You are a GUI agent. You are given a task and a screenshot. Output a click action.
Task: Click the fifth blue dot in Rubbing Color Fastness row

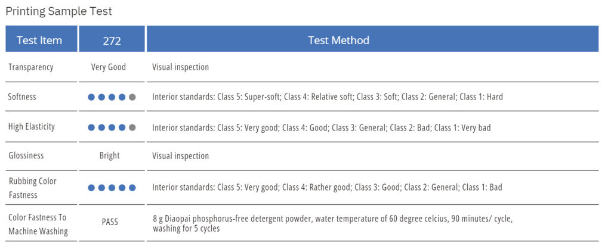[132, 188]
